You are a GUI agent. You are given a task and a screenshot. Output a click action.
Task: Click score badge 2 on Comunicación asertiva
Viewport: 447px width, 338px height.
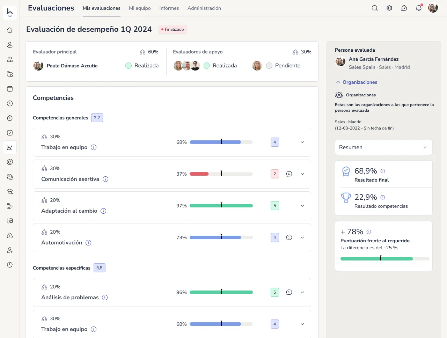coord(275,174)
